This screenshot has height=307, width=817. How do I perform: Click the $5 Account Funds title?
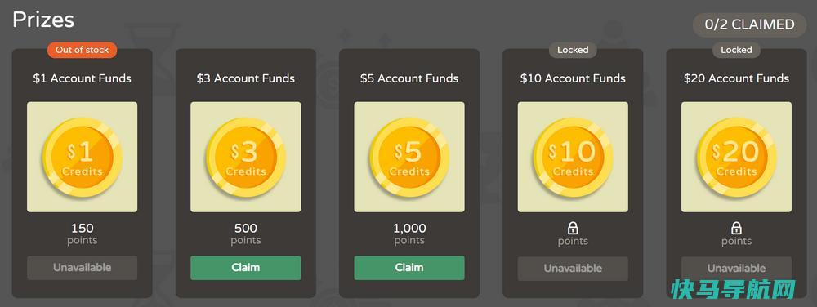point(409,78)
